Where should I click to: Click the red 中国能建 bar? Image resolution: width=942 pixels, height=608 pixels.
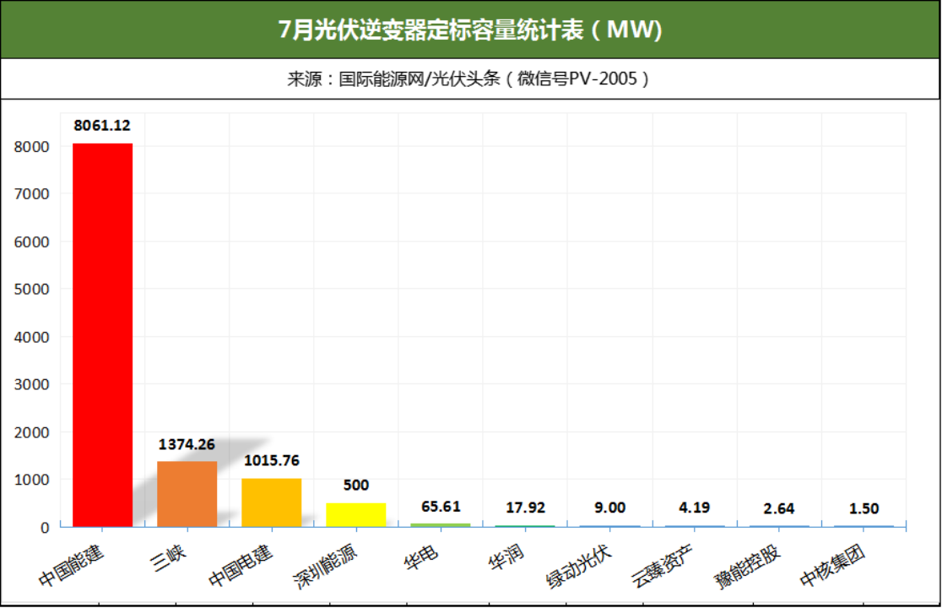(103, 335)
